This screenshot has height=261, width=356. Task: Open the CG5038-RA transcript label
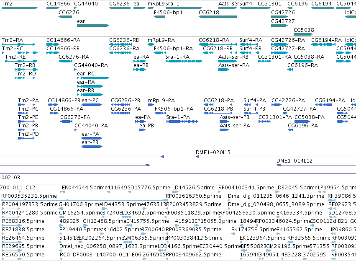point(309,57)
